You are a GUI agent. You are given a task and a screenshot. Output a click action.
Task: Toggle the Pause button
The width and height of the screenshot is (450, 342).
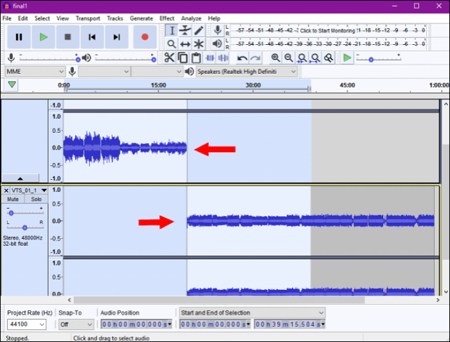pos(19,37)
